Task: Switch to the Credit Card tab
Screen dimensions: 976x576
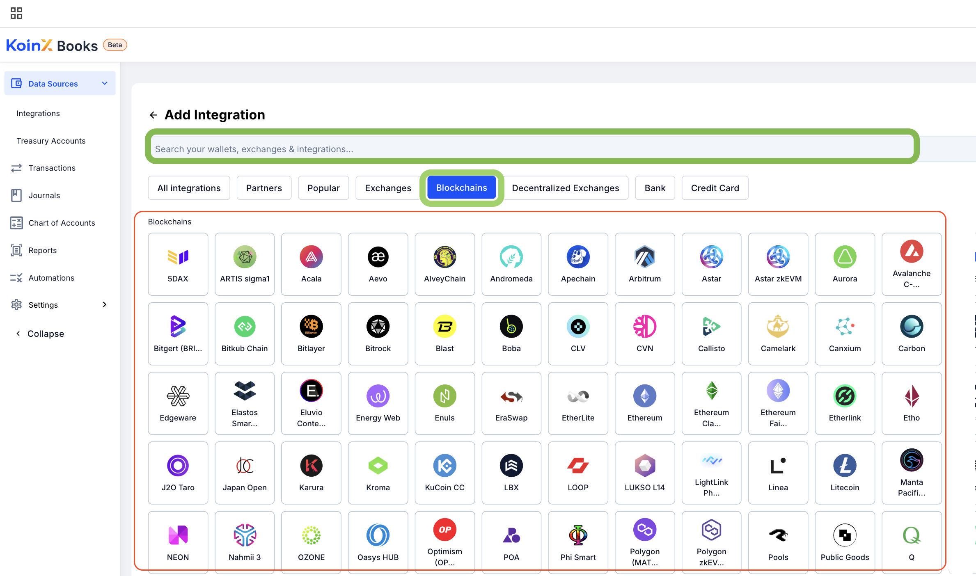Action: click(x=715, y=188)
